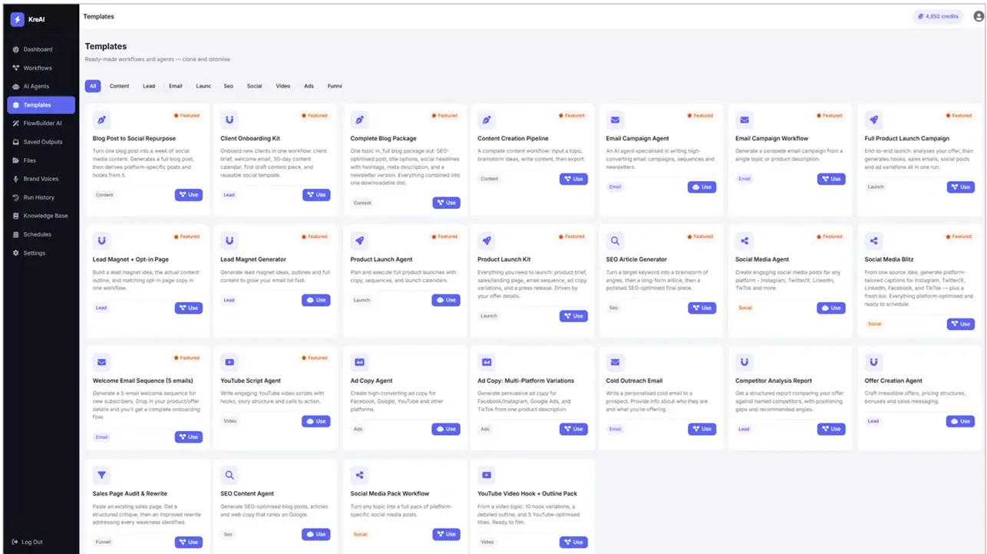
Task: Select the Email filter tab
Action: 176,86
